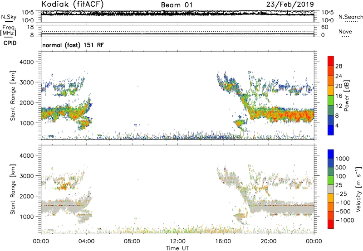363x251 pixels.
Task: Click the blue top of Velocity colorbar
Action: (x=331, y=154)
